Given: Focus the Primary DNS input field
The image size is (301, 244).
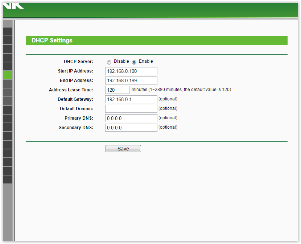Looking at the screenshot, I should point(131,118).
